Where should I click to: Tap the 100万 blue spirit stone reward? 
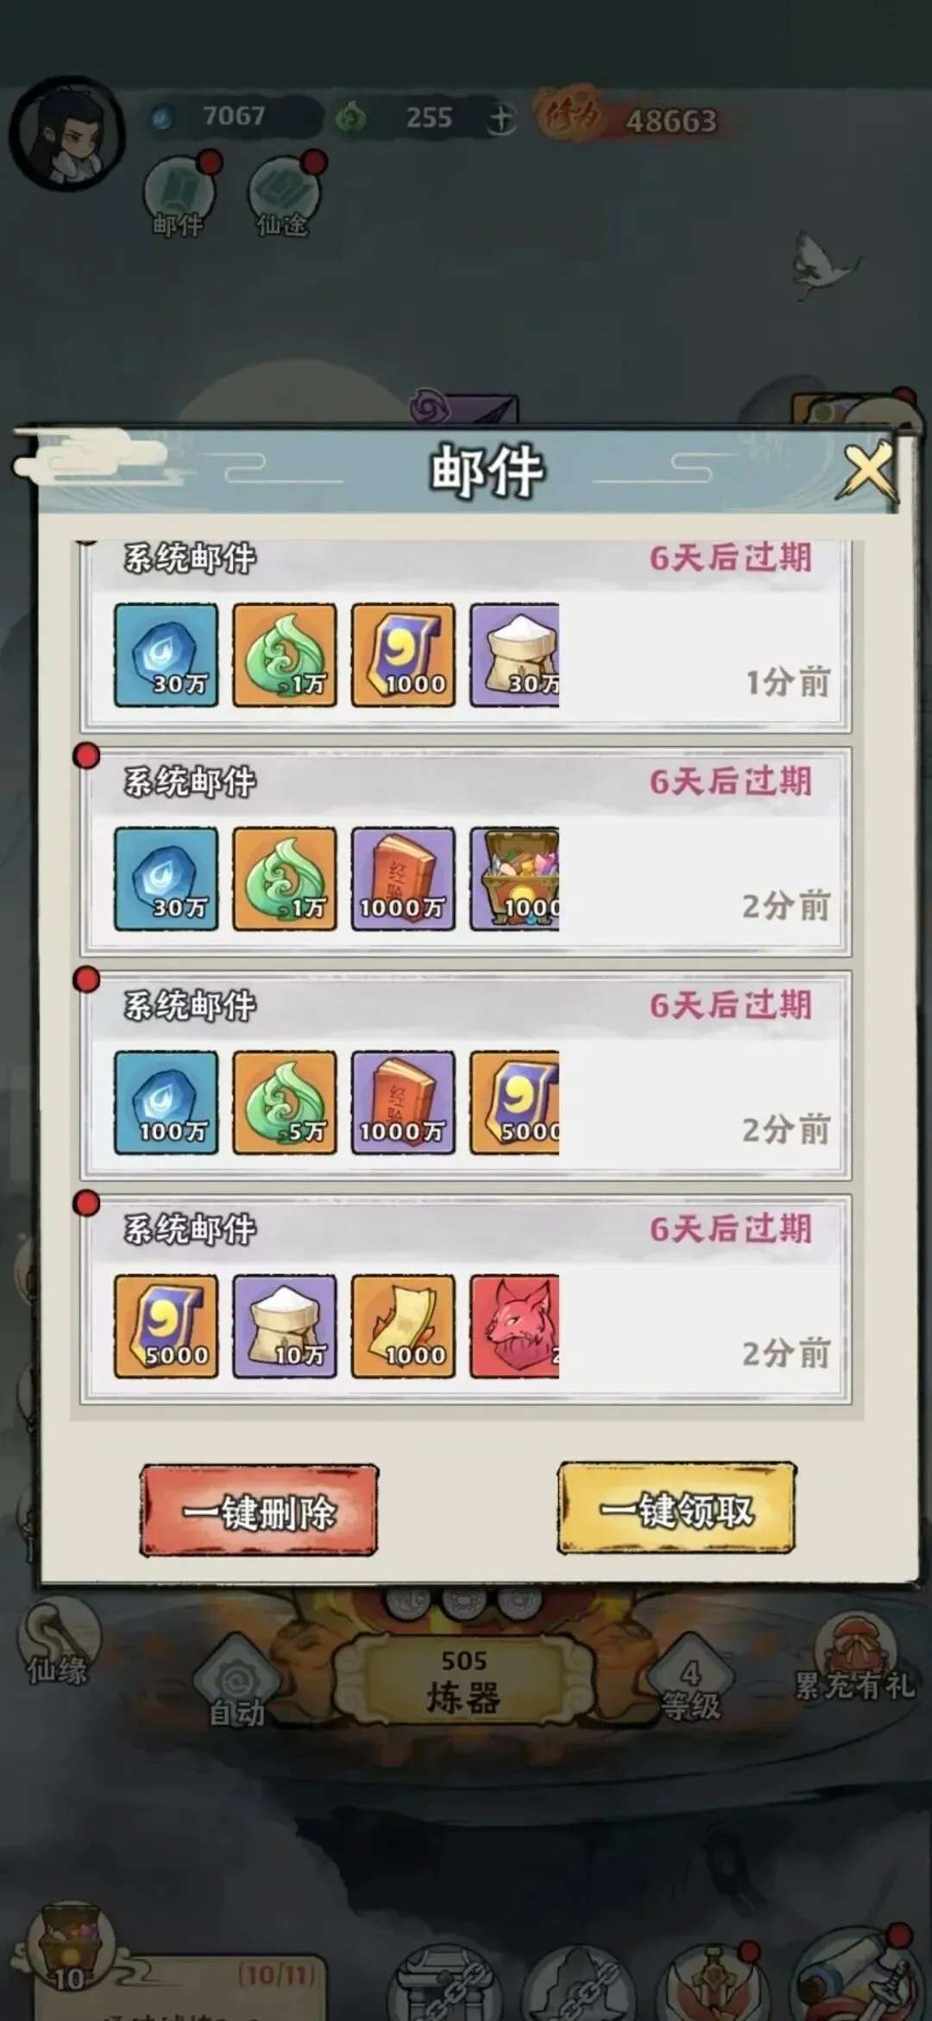[x=166, y=1102]
